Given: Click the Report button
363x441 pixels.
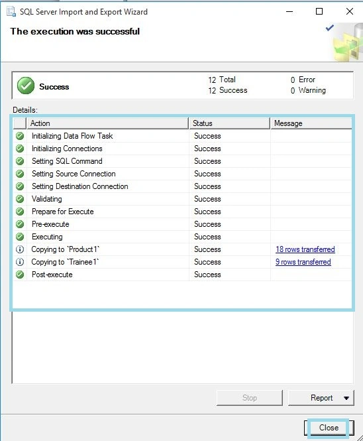Looking at the screenshot, I should [321, 398].
